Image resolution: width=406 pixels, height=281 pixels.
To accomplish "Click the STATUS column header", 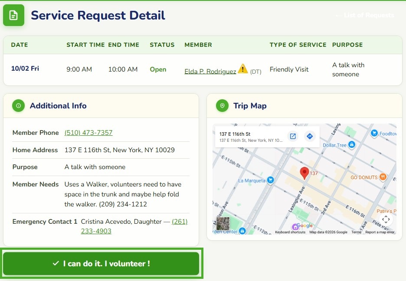I will click(162, 45).
